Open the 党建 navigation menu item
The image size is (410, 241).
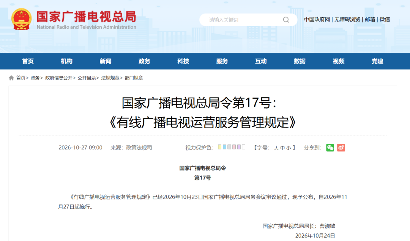pyautogui.click(x=378, y=61)
